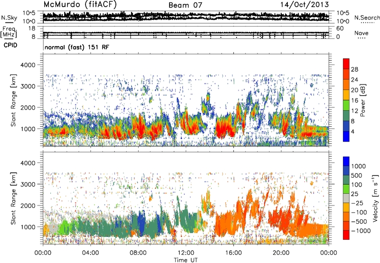Click the '-1000' tick on Velocity colorbar
Image resolution: width=380 pixels, height=263 pixels.
click(361, 231)
